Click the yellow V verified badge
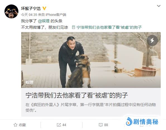 pos(44,8)
